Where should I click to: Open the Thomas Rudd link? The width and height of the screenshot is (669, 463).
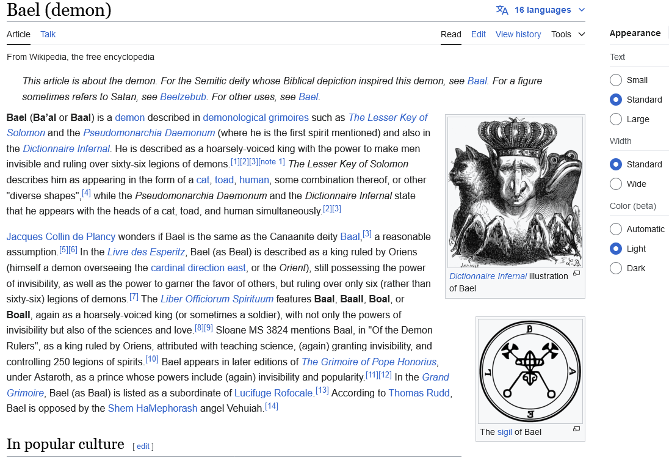[419, 393]
